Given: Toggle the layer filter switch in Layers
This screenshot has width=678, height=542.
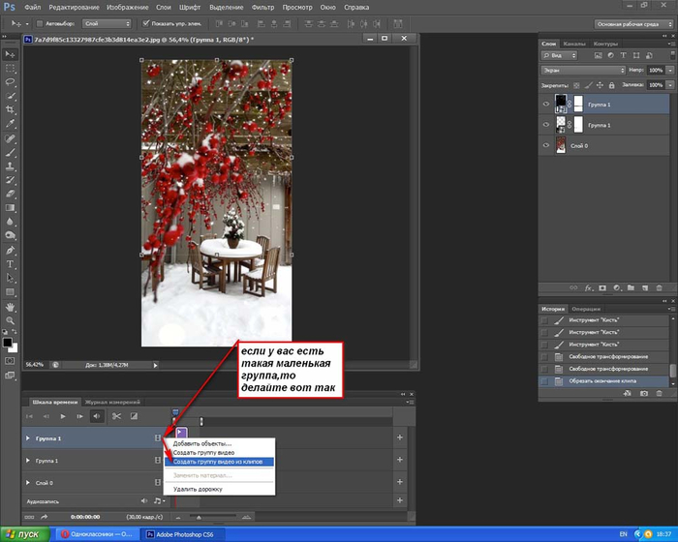Looking at the screenshot, I should (672, 55).
